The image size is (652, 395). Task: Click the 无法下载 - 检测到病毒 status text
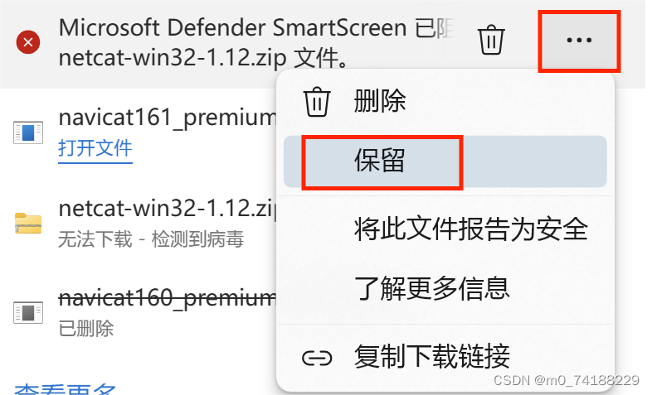point(150,239)
